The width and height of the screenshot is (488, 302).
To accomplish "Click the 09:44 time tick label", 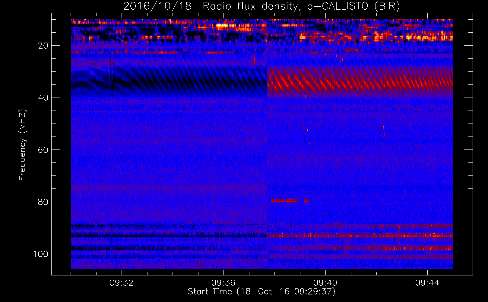I will point(427,283).
